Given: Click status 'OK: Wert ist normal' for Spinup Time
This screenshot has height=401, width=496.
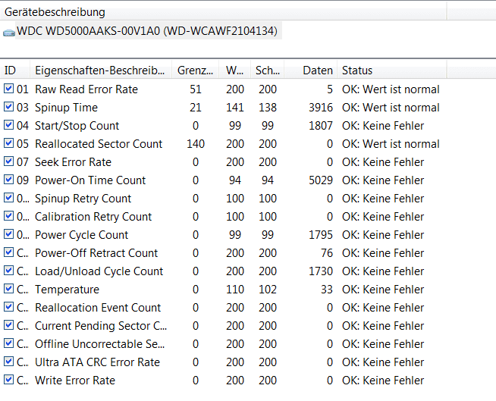Looking at the screenshot, I should [391, 108].
